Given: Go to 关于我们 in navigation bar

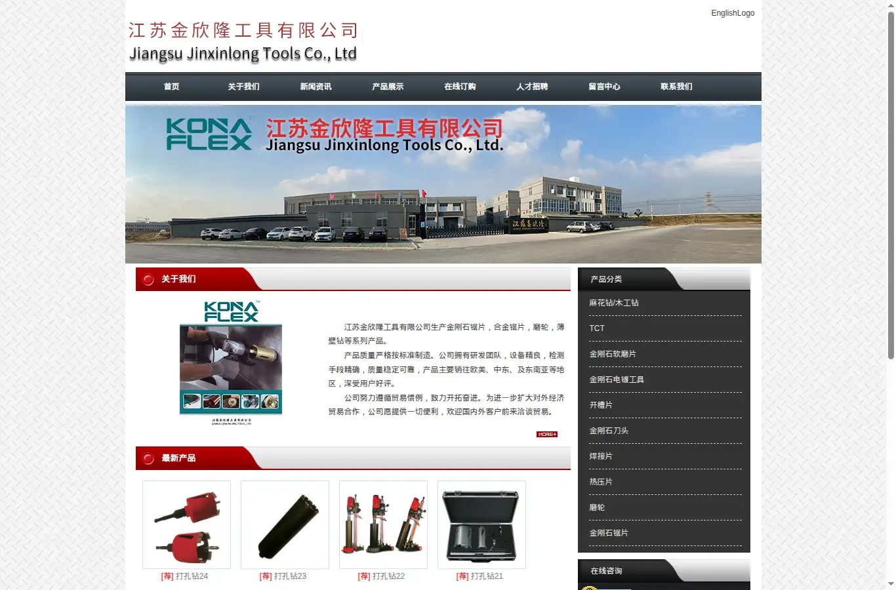Looking at the screenshot, I should click(x=243, y=87).
